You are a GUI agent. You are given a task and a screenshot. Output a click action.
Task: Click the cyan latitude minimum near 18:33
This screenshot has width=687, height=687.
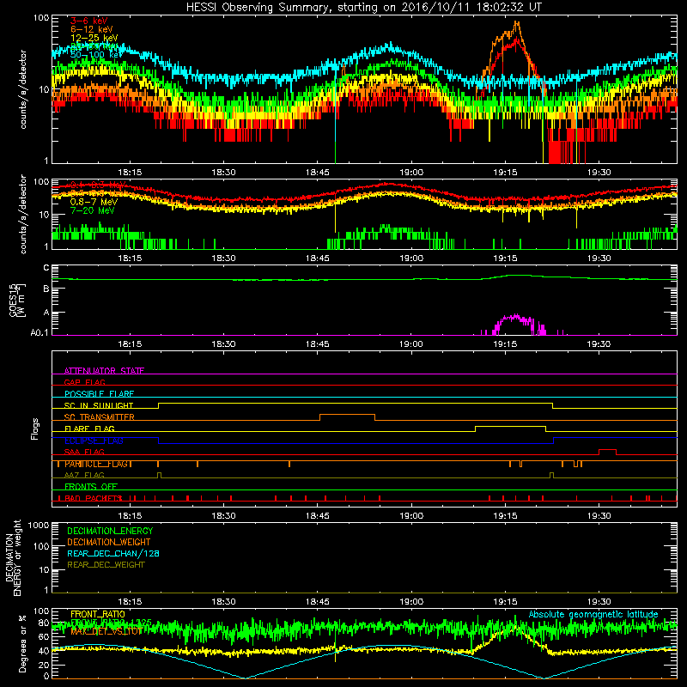[245, 678]
